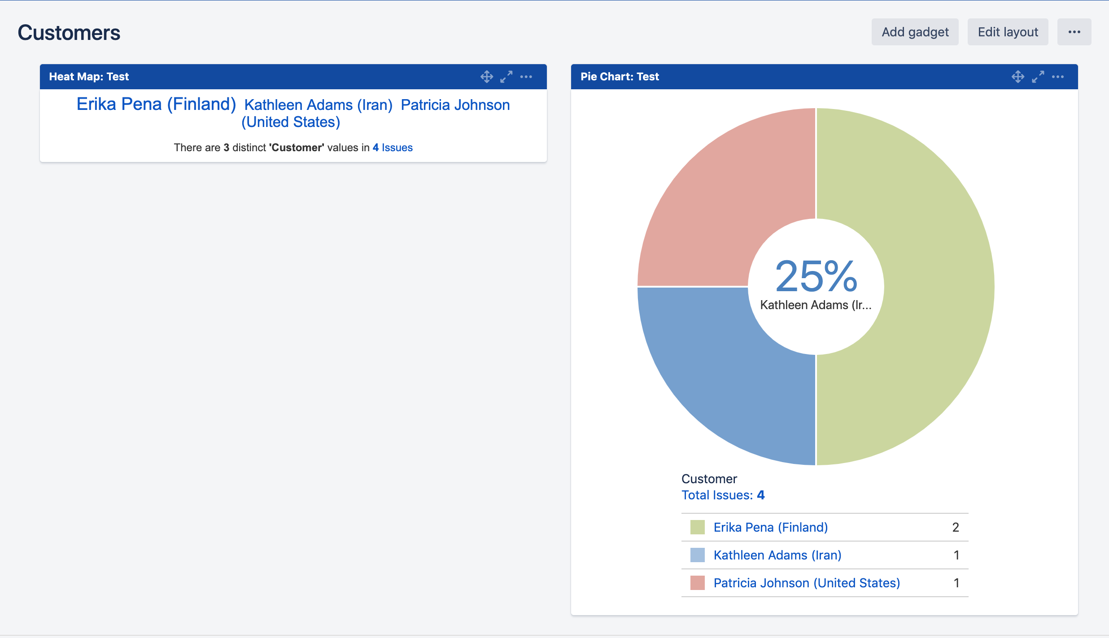
Task: Select Erika Pena (Finland) legend link
Action: coord(770,527)
